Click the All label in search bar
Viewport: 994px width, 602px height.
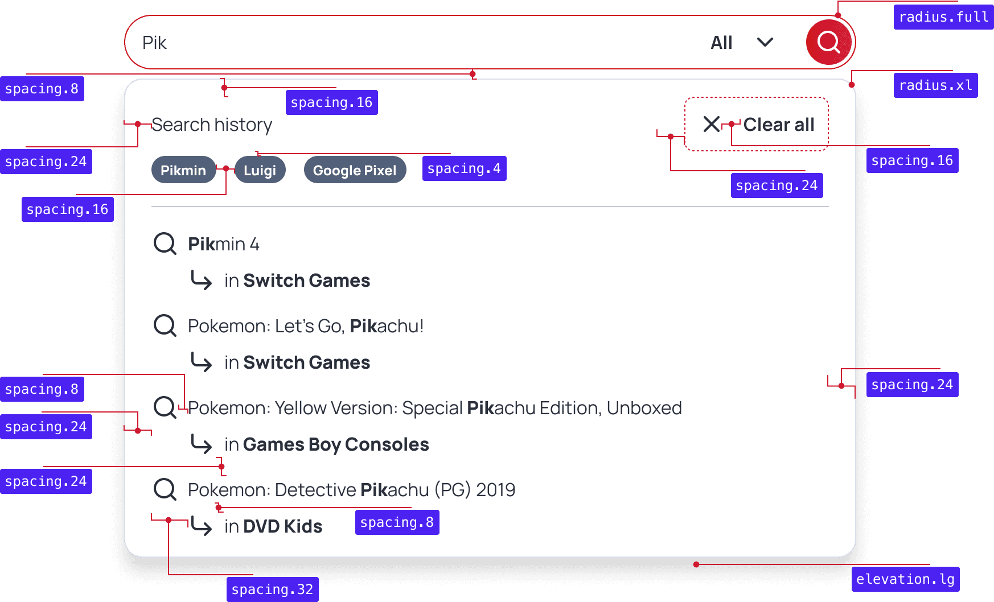pyautogui.click(x=721, y=43)
